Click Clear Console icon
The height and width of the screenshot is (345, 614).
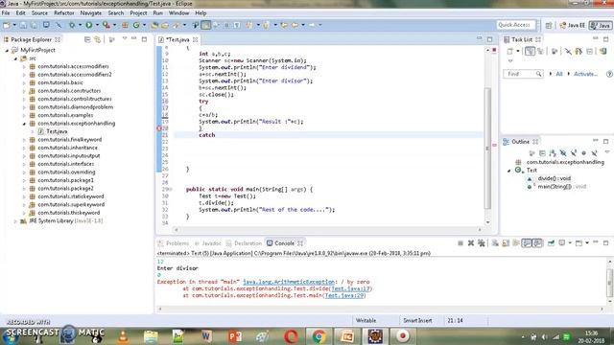[495, 243]
